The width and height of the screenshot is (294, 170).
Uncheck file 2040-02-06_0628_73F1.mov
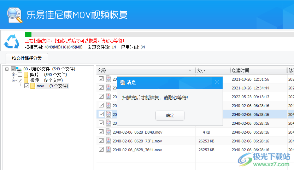[101, 141]
